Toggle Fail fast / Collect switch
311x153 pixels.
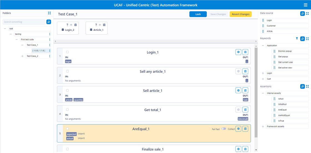coord(224,129)
